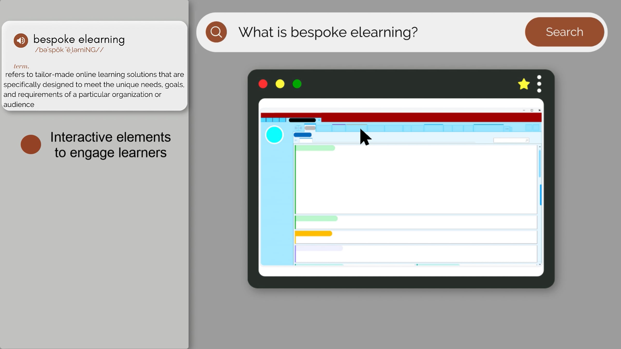Select the active tab with gray label

coord(310,128)
